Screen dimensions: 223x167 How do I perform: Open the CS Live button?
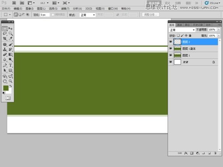pyautogui.click(x=213, y=3)
